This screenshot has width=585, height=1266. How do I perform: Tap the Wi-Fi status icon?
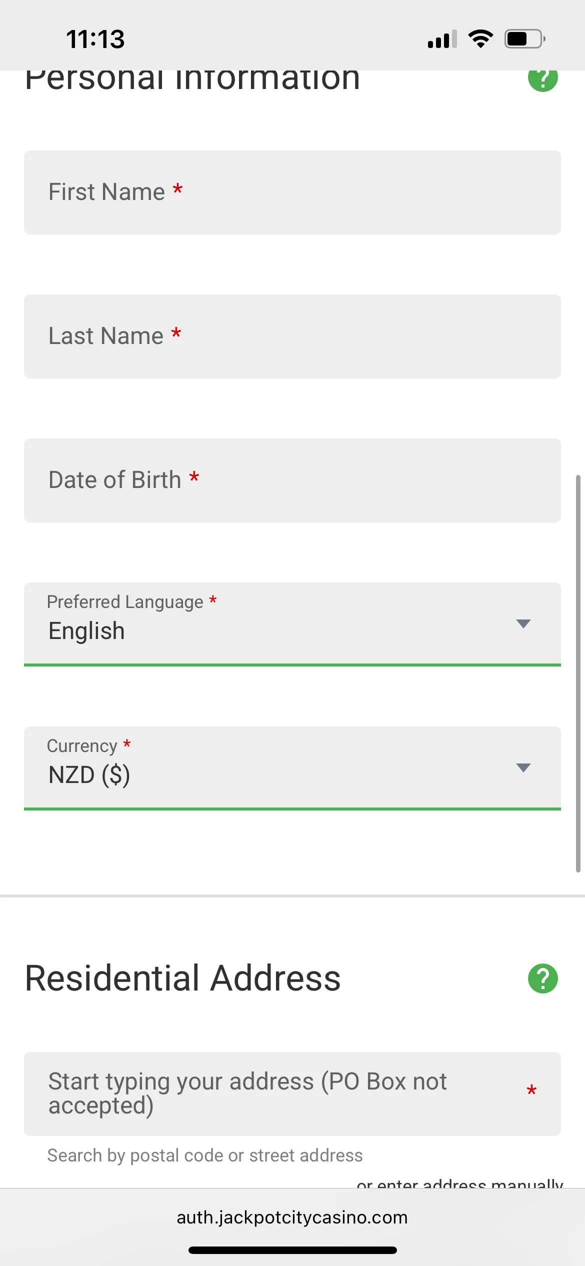point(480,38)
